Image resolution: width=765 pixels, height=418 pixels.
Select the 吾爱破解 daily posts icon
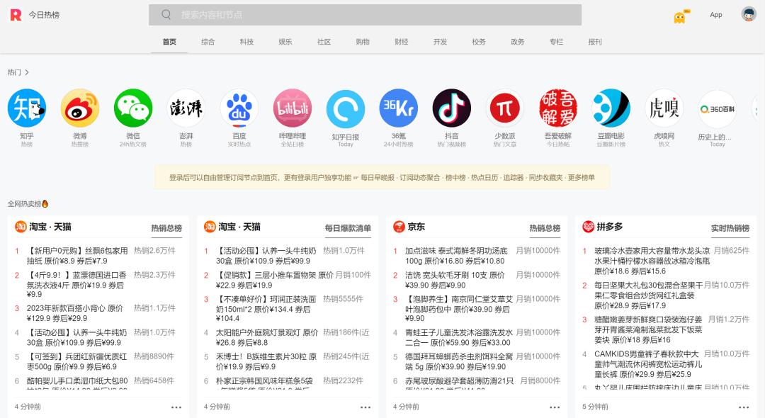pyautogui.click(x=557, y=106)
